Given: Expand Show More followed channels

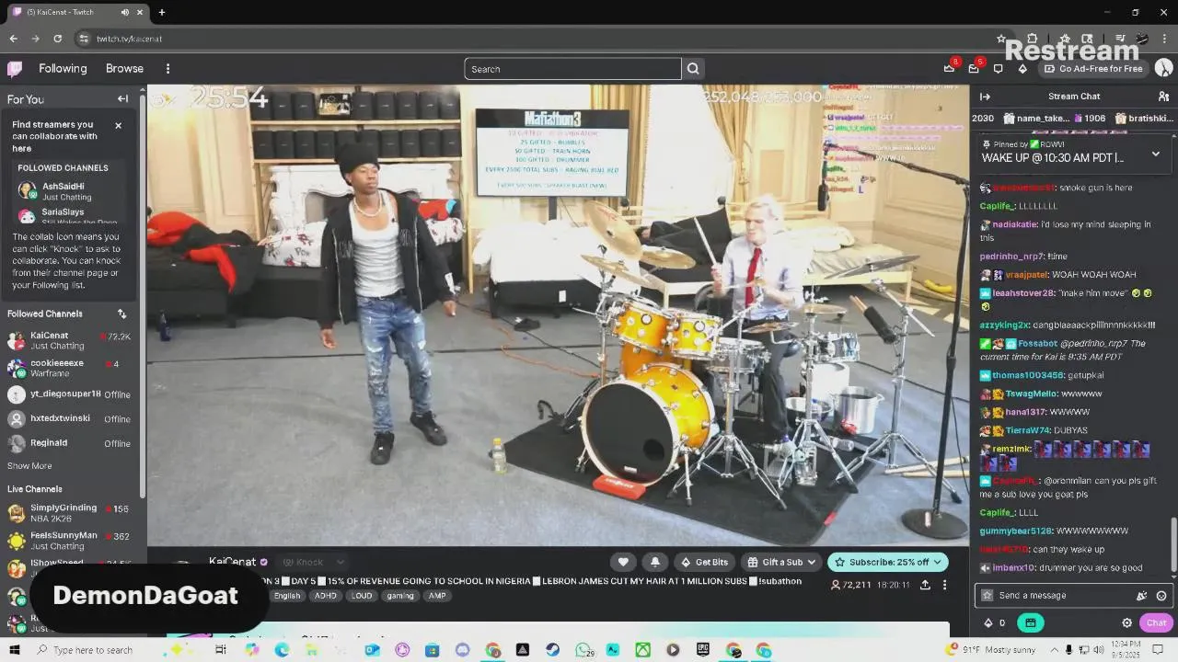Looking at the screenshot, I should (x=29, y=466).
